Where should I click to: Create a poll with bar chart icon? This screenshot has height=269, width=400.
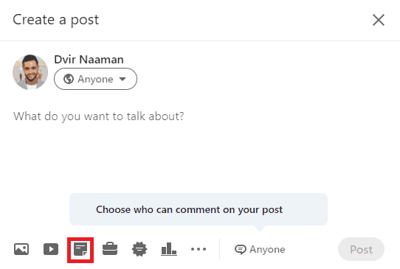point(169,248)
